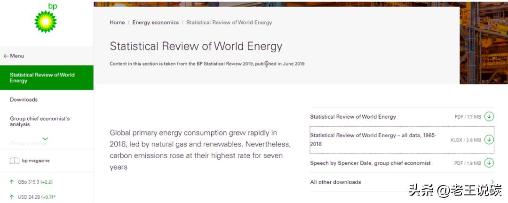Viewport: 508px width, 203px height.
Task: Open Statistical Review all data 1965-2018 link
Action: tap(373, 139)
